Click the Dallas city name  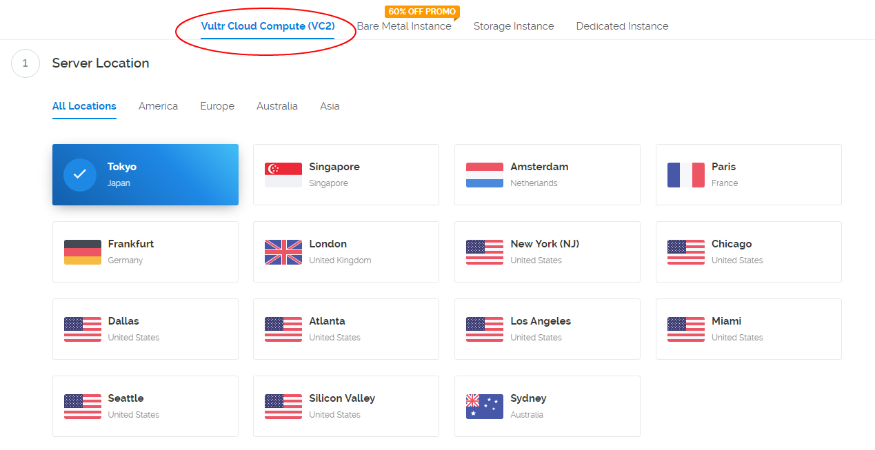123,321
